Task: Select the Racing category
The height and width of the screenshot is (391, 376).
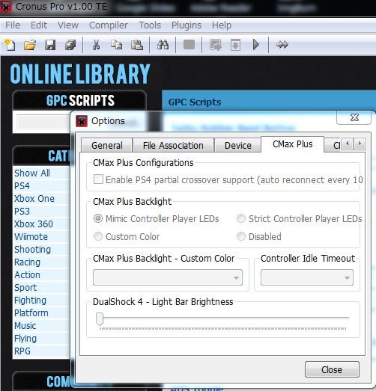Action: (x=27, y=262)
